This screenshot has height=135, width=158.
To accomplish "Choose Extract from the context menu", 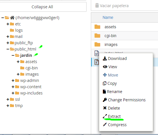I will [112, 116].
